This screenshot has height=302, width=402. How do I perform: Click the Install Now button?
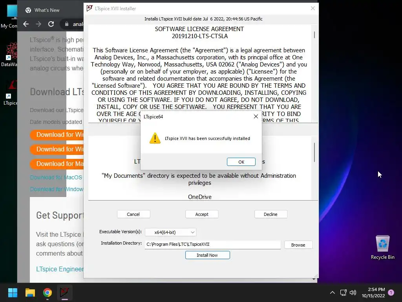coord(207,255)
